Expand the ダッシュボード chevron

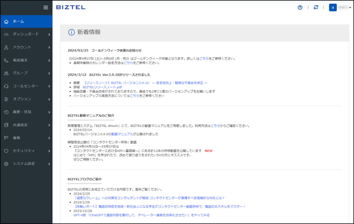pyautogui.click(x=49, y=34)
